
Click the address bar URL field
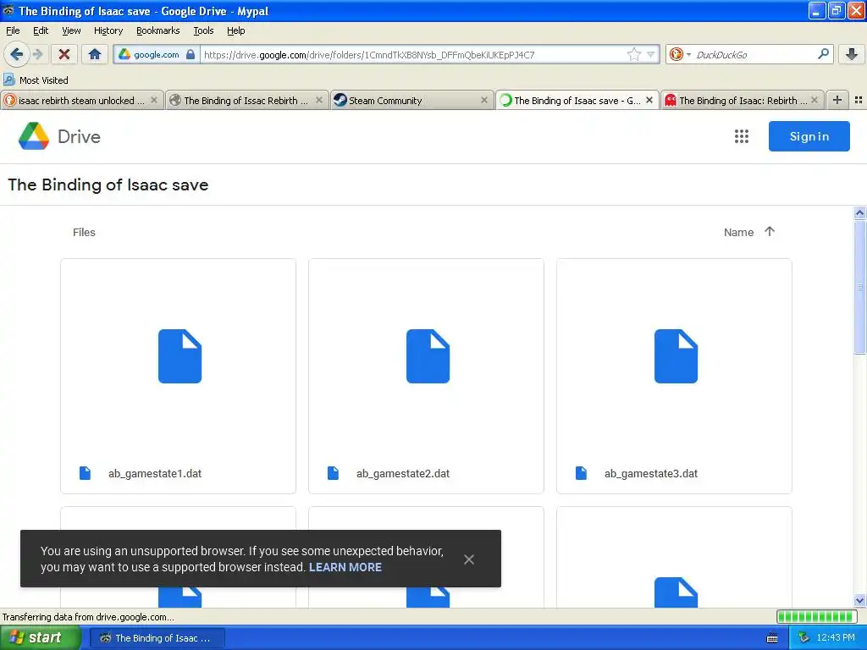pos(412,54)
